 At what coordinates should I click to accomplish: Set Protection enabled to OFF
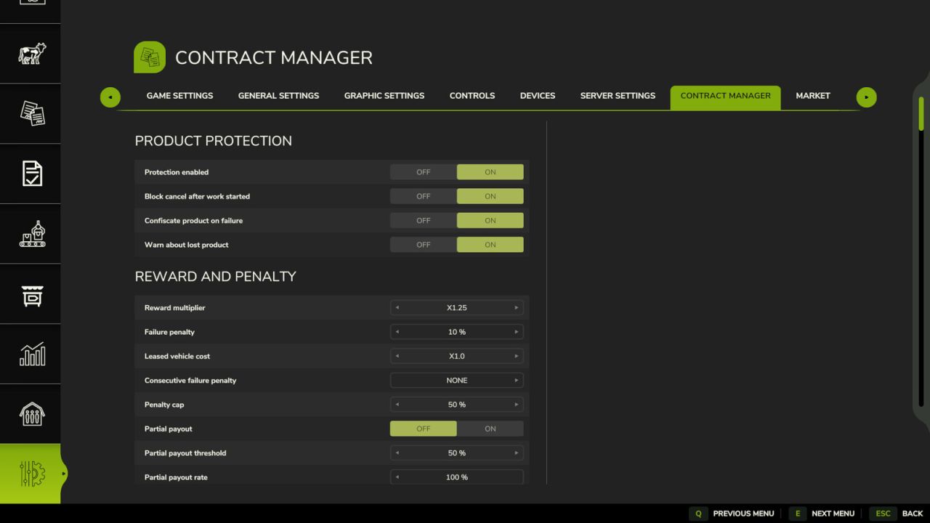click(424, 172)
